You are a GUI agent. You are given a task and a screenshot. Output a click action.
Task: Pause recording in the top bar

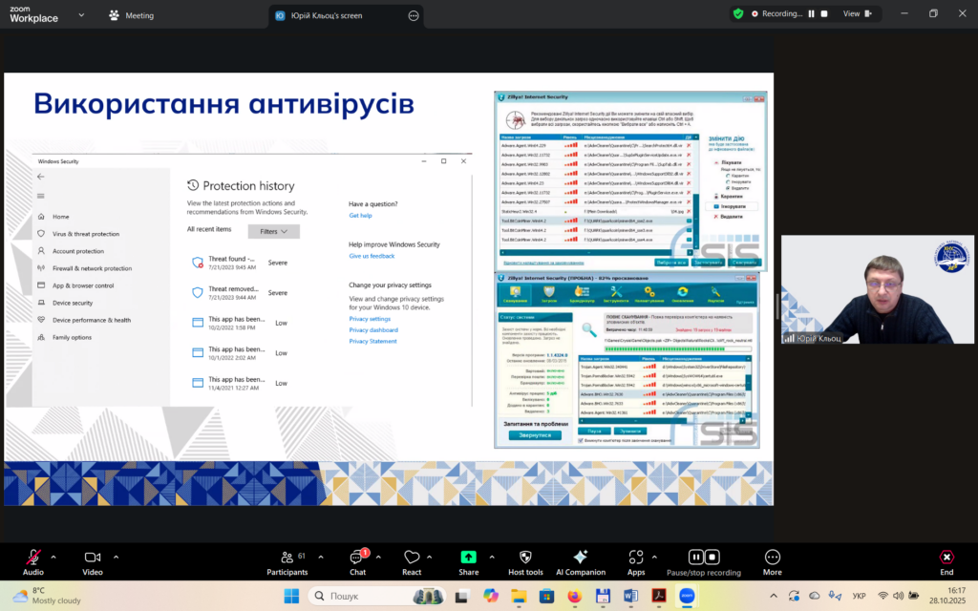tap(812, 14)
